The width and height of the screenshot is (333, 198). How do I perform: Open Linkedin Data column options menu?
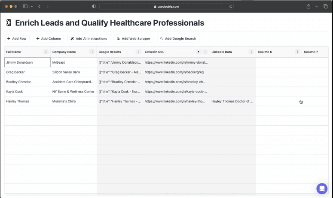click(x=251, y=52)
